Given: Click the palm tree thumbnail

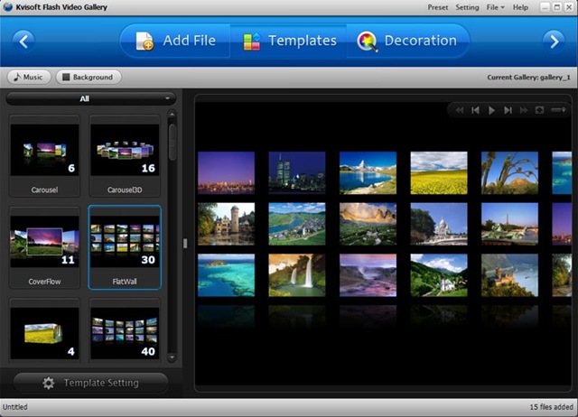Looking at the screenshot, I should point(509,172).
